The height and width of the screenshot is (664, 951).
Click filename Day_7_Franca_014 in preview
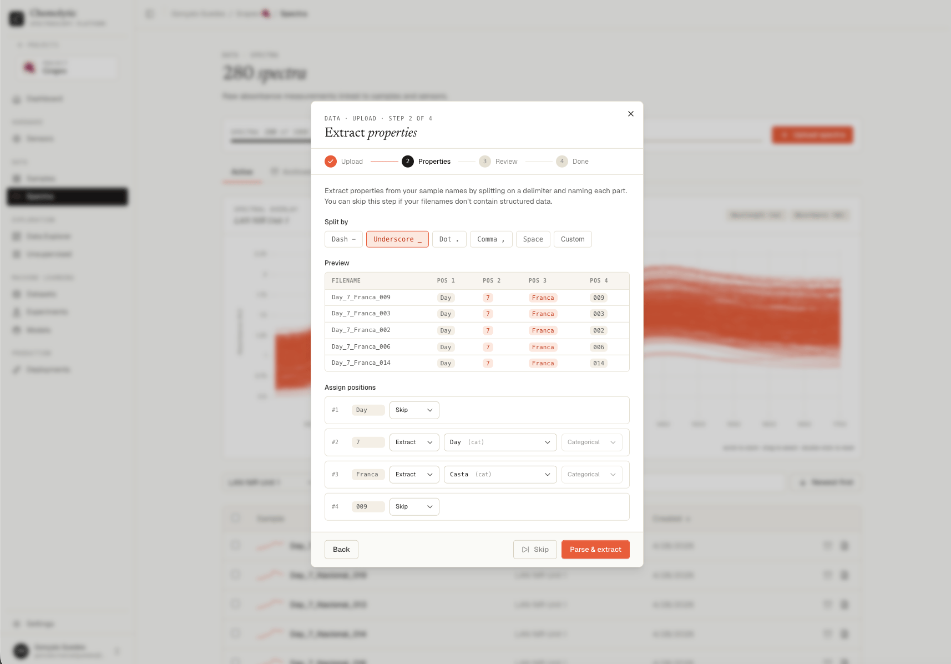[361, 363]
